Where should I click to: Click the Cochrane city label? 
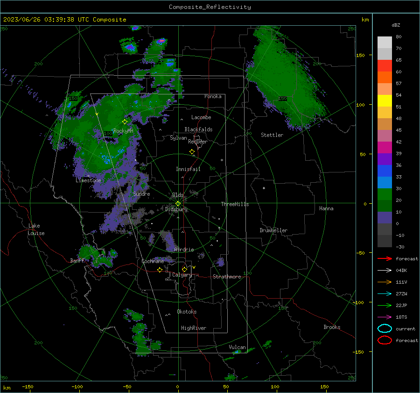[x=153, y=261]
